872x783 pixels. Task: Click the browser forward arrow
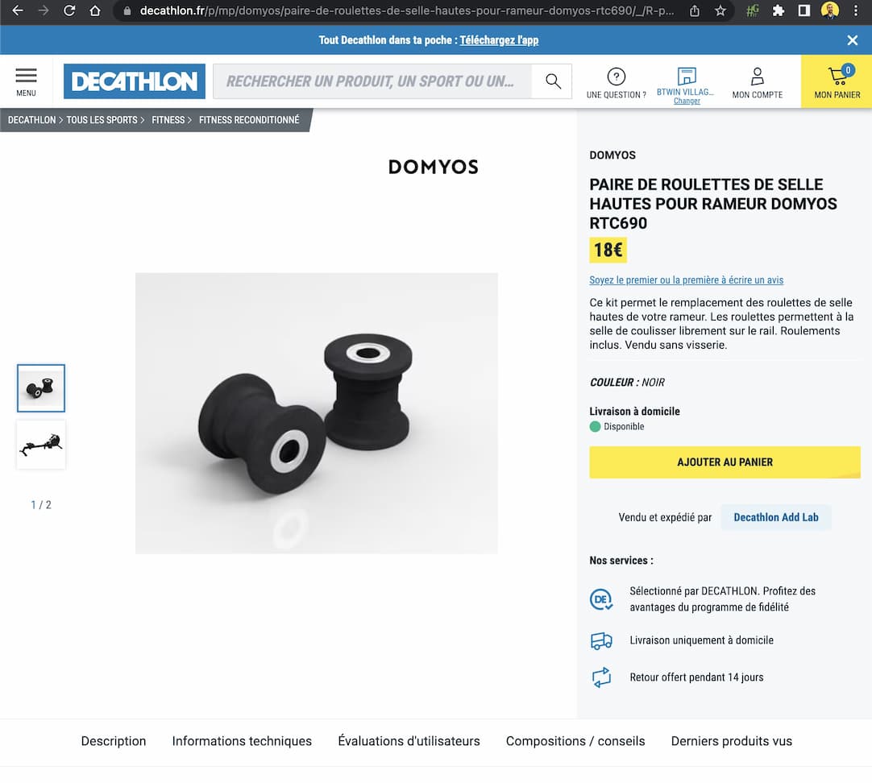[44, 10]
